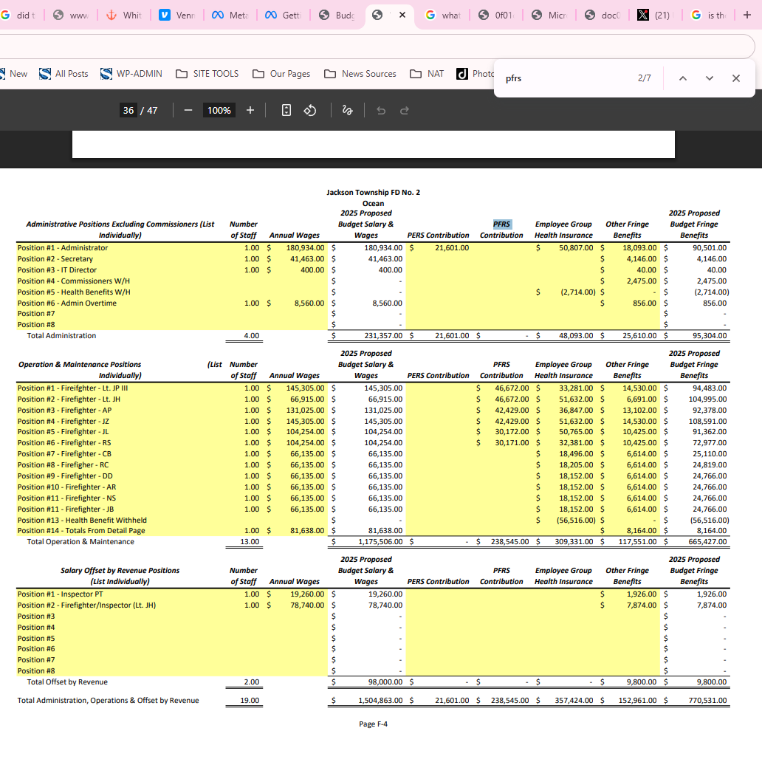Image resolution: width=762 pixels, height=762 pixels.
Task: Select the draw annotation tool
Action: (347, 110)
